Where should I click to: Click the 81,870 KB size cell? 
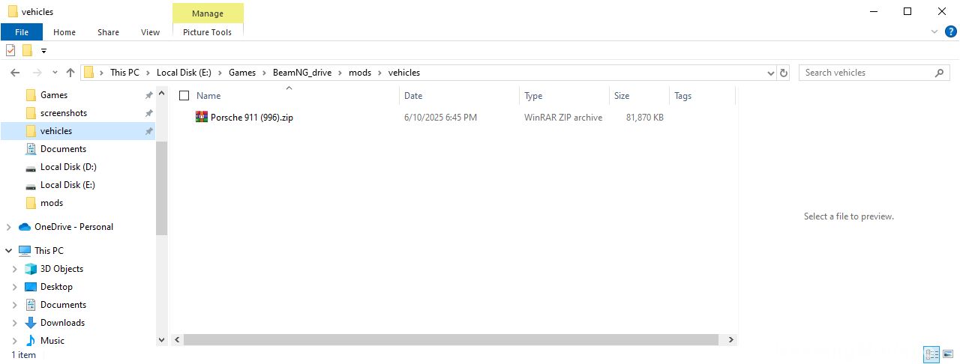(x=645, y=118)
